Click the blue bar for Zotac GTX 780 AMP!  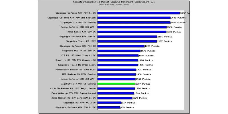tap(132, 27)
